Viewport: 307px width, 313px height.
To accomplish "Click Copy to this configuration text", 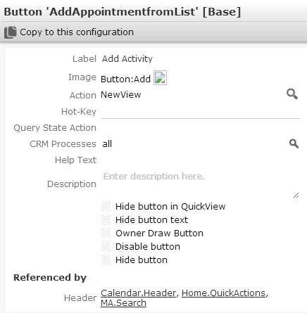I will point(77,32).
